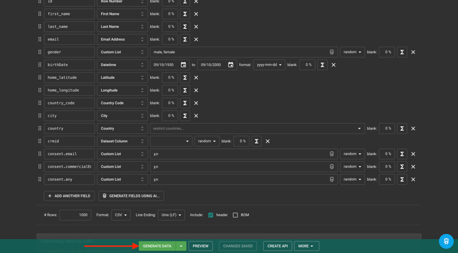
Task: Open the birthDate end date calendar picker
Action: 231,65
